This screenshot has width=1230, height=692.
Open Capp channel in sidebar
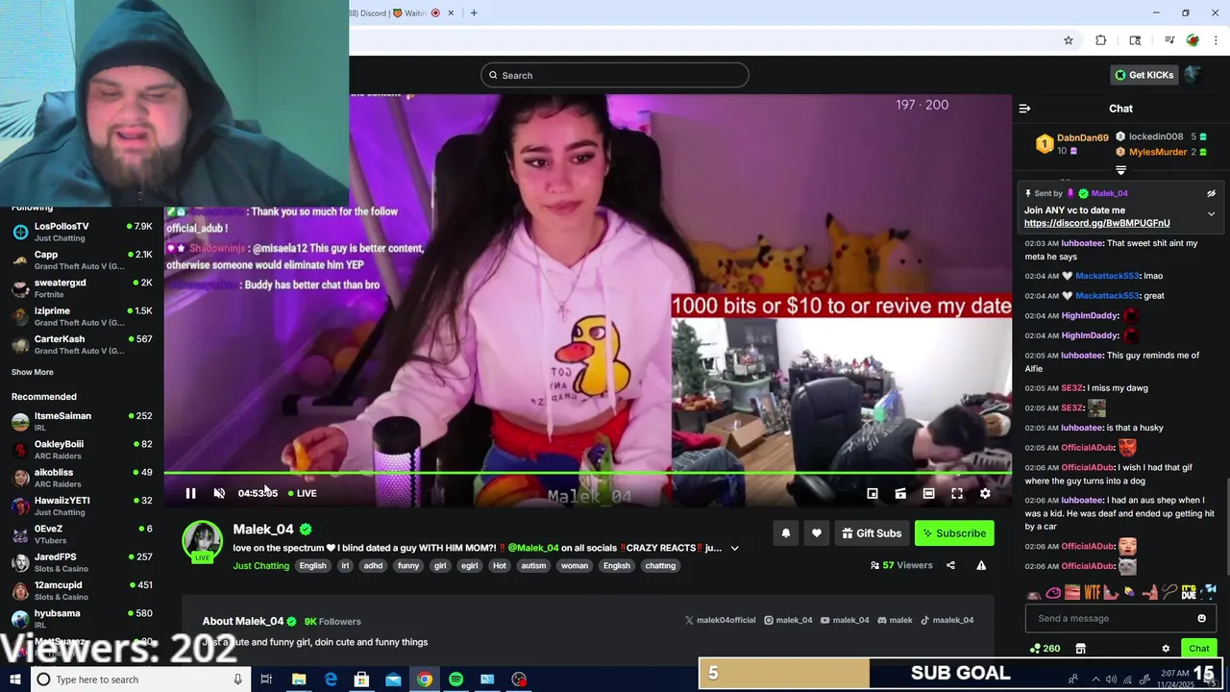coord(82,259)
